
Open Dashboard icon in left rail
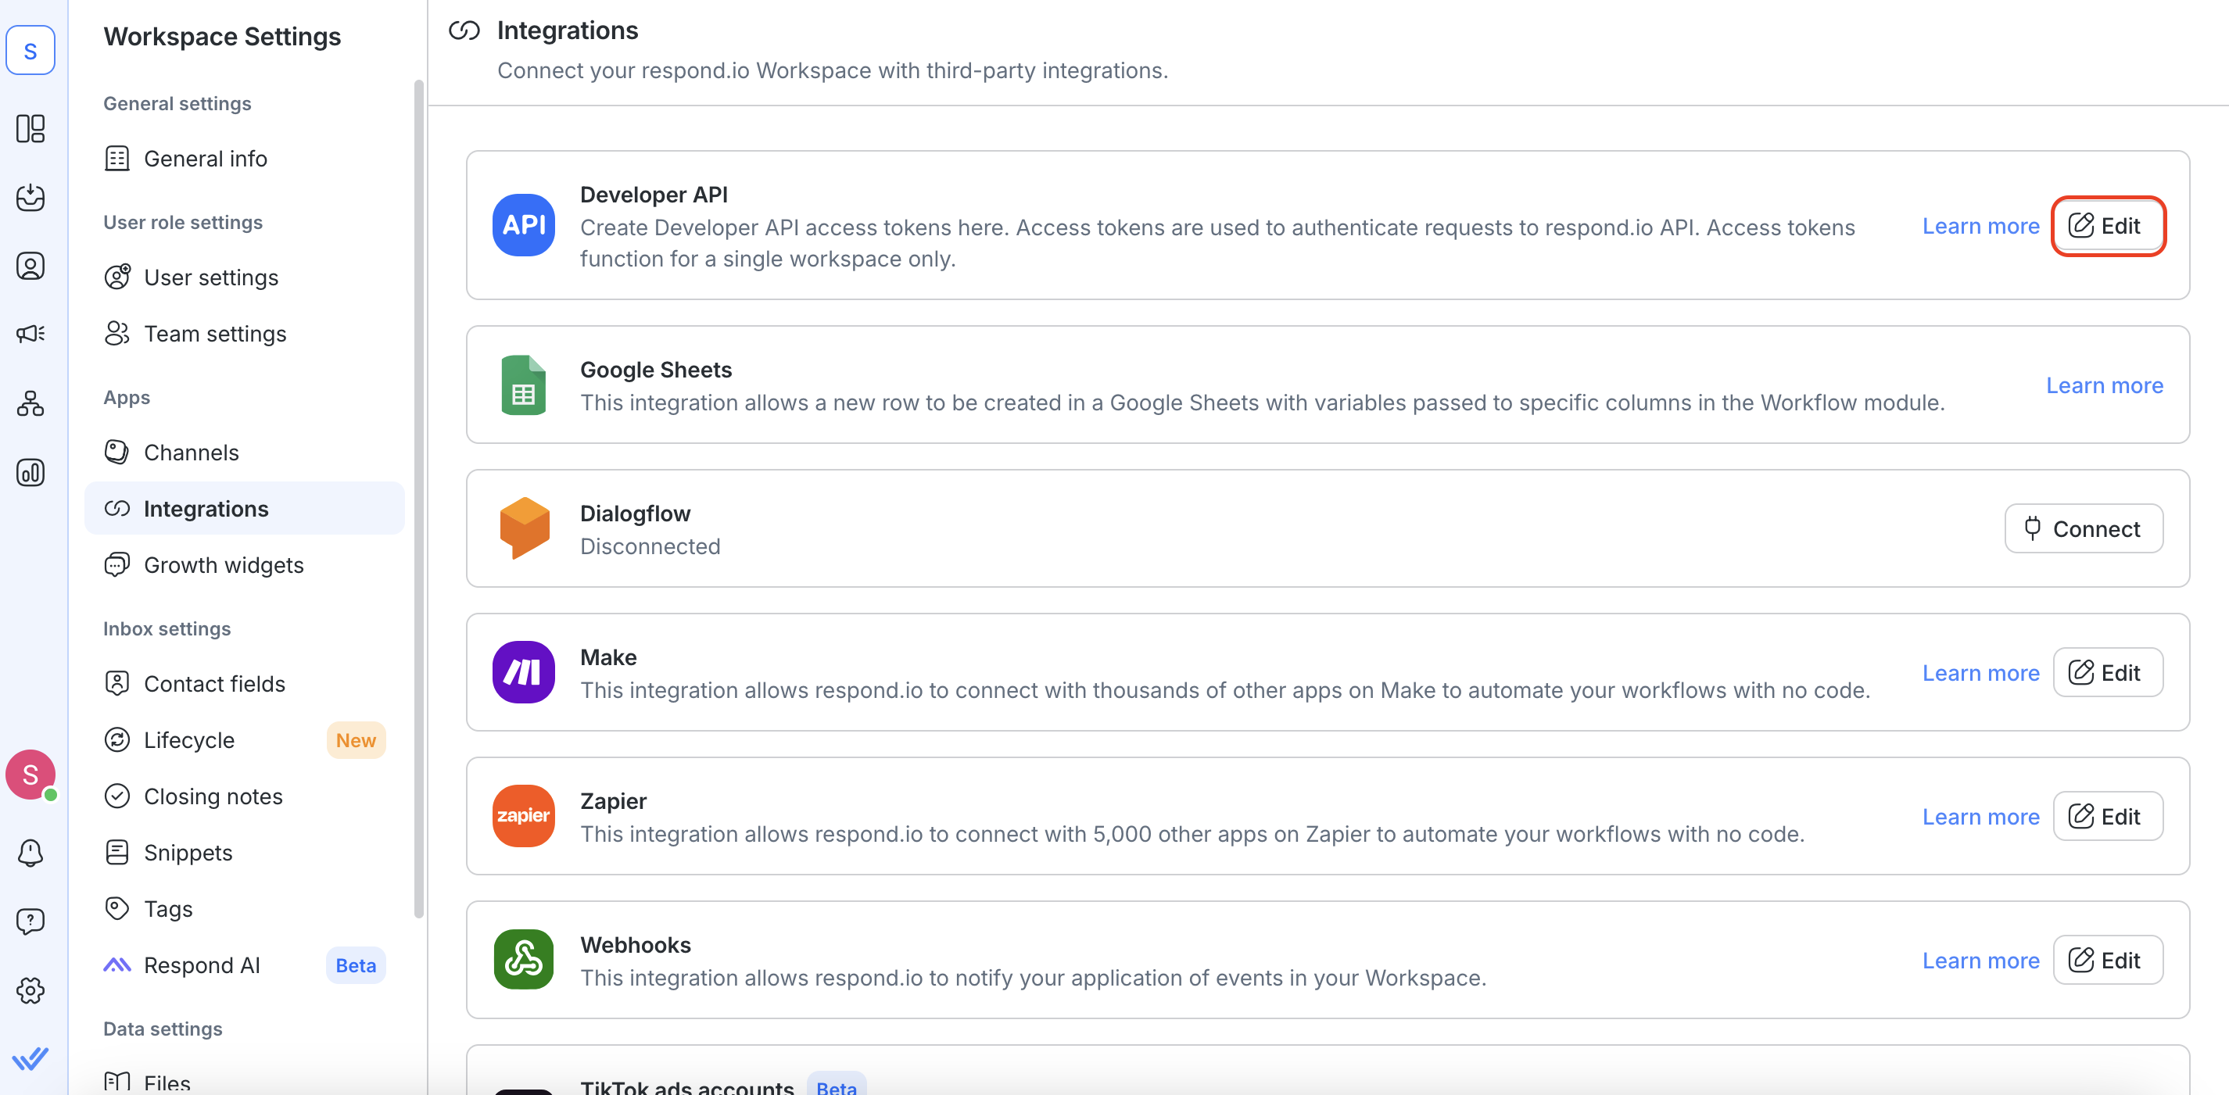30,129
